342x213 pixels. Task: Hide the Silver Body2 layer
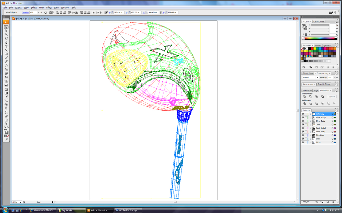click(x=303, y=117)
